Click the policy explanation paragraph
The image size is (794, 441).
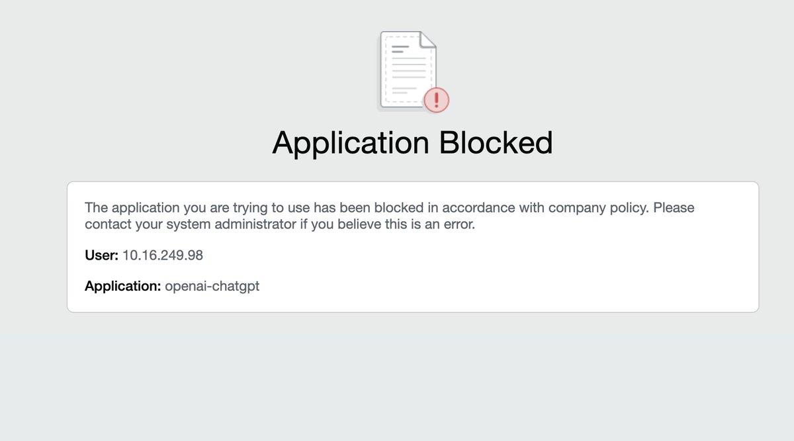coord(389,215)
